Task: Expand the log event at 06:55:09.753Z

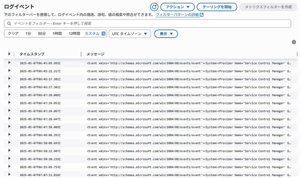Action: tap(9, 166)
